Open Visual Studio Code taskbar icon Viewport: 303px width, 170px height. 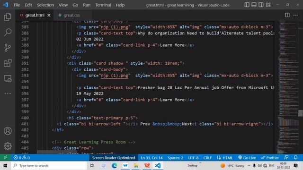coord(158,166)
